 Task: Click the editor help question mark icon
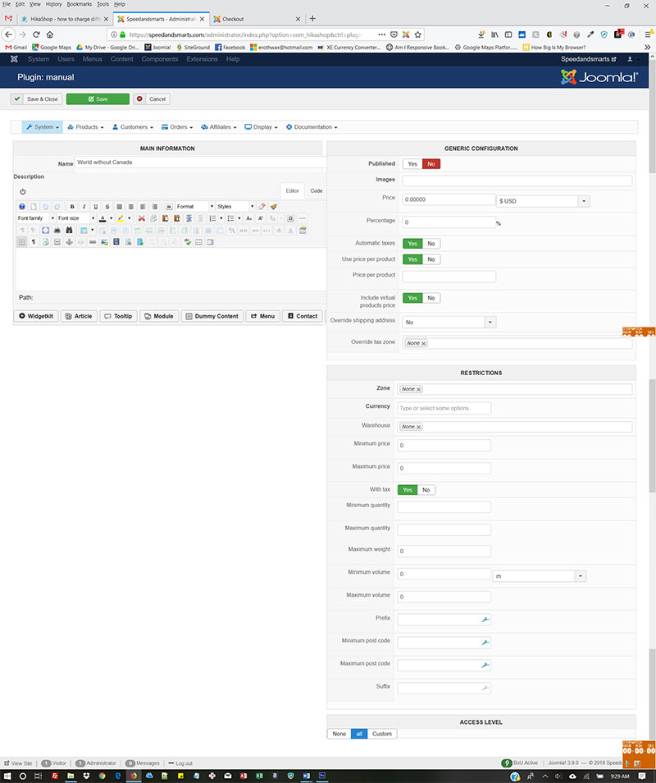click(22, 206)
